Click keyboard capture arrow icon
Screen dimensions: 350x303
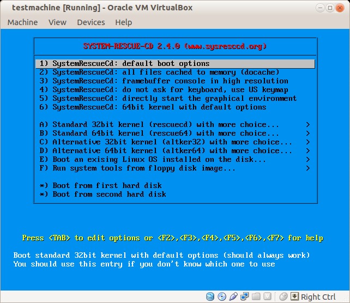pyautogui.click(x=294, y=296)
